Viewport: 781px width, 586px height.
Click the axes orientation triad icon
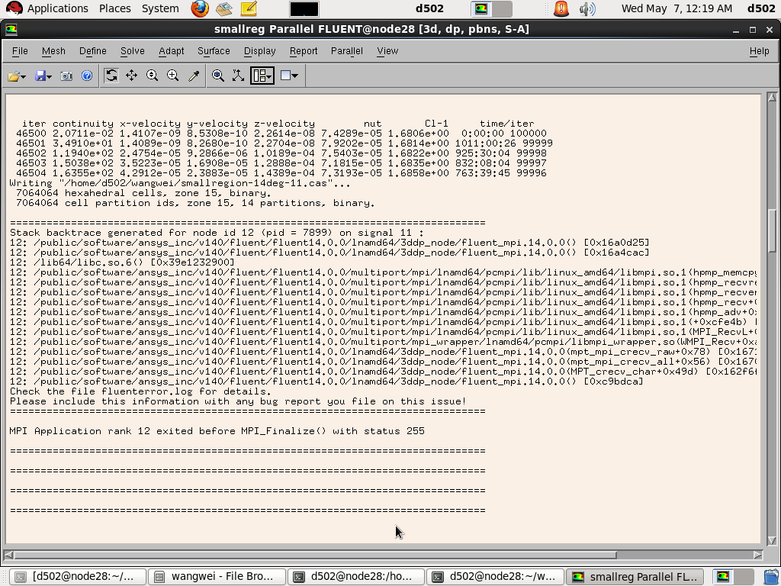pyautogui.click(x=239, y=76)
